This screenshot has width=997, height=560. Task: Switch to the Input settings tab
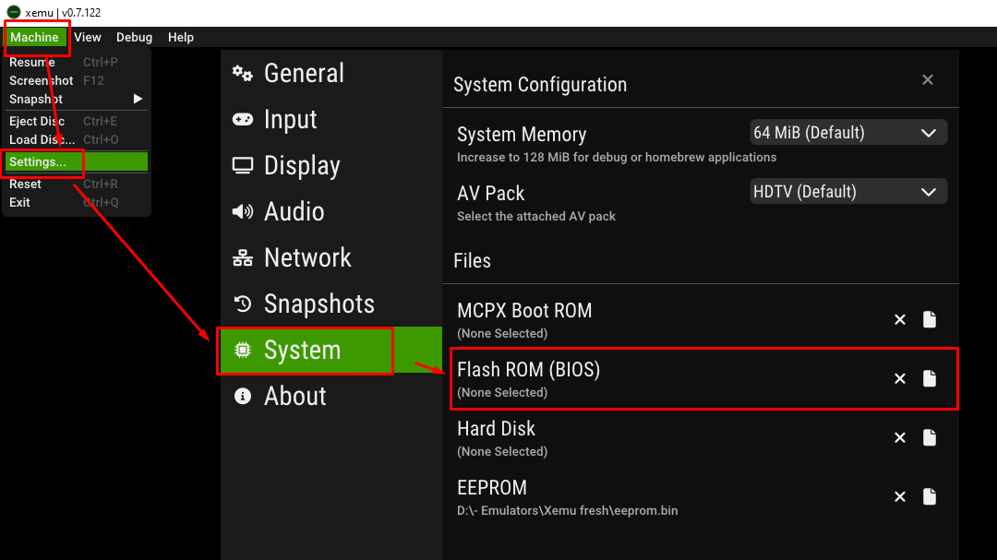coord(331,120)
